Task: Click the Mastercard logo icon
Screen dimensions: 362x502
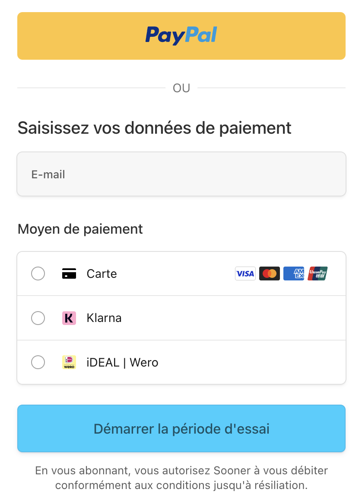Action: coord(270,274)
